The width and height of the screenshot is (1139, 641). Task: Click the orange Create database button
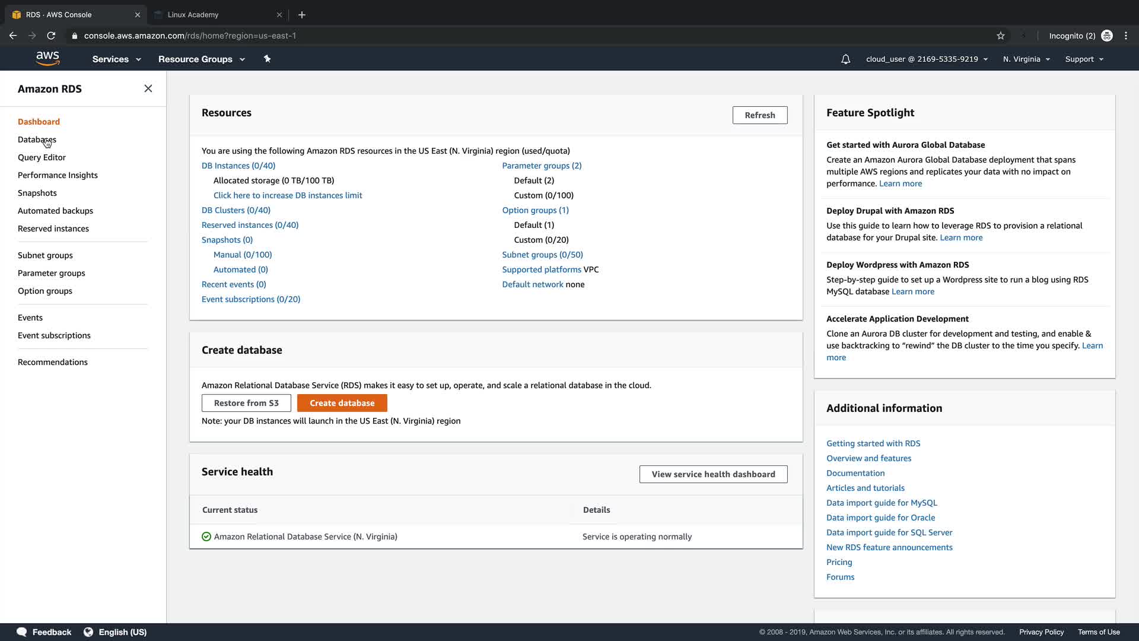tap(342, 403)
